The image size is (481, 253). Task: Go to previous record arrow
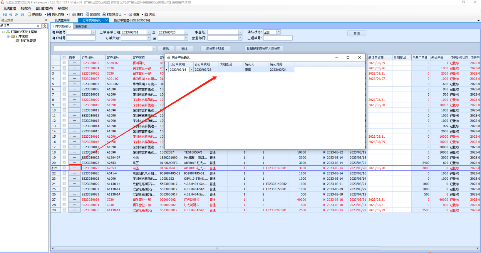[11, 14]
